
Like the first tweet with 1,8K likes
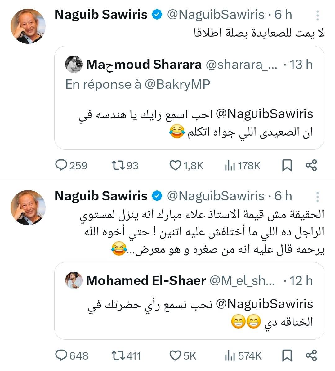176,165
